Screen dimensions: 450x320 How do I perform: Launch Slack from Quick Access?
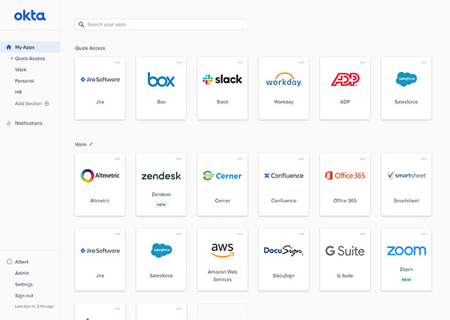click(x=222, y=88)
